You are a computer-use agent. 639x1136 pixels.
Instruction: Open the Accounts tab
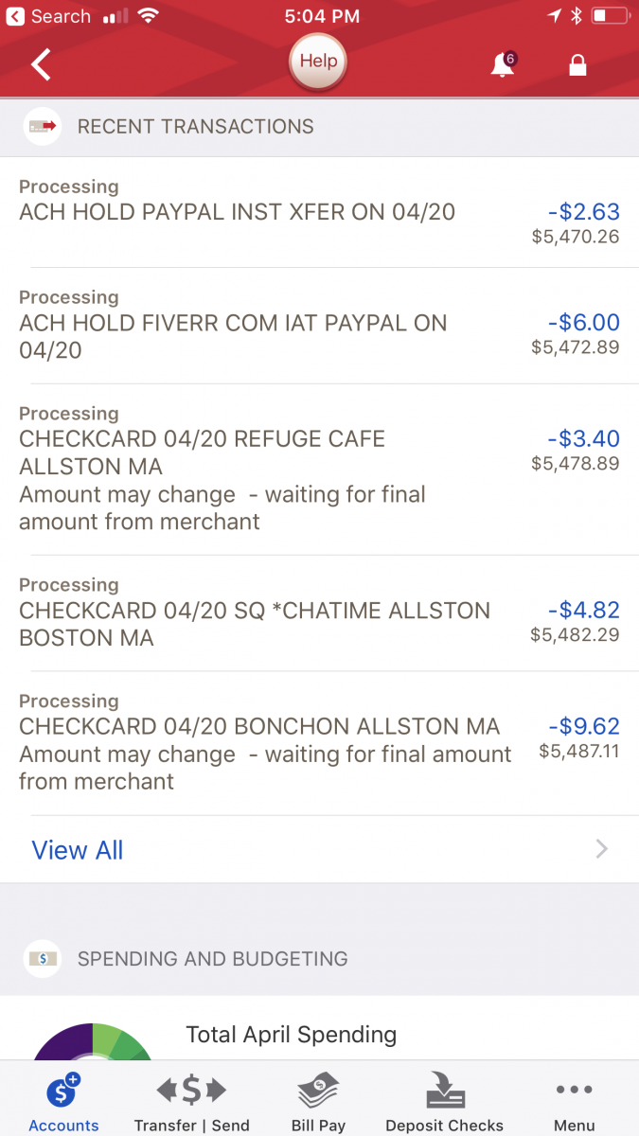coord(63,1101)
